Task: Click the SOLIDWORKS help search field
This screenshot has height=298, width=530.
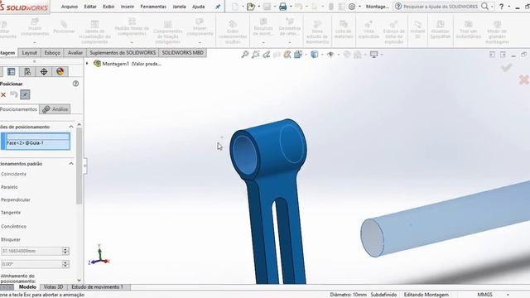Action: (441, 7)
